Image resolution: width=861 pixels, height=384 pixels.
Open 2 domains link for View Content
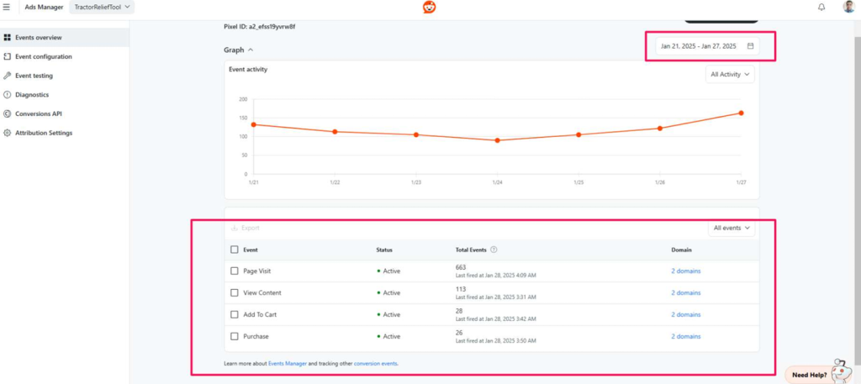coord(686,293)
